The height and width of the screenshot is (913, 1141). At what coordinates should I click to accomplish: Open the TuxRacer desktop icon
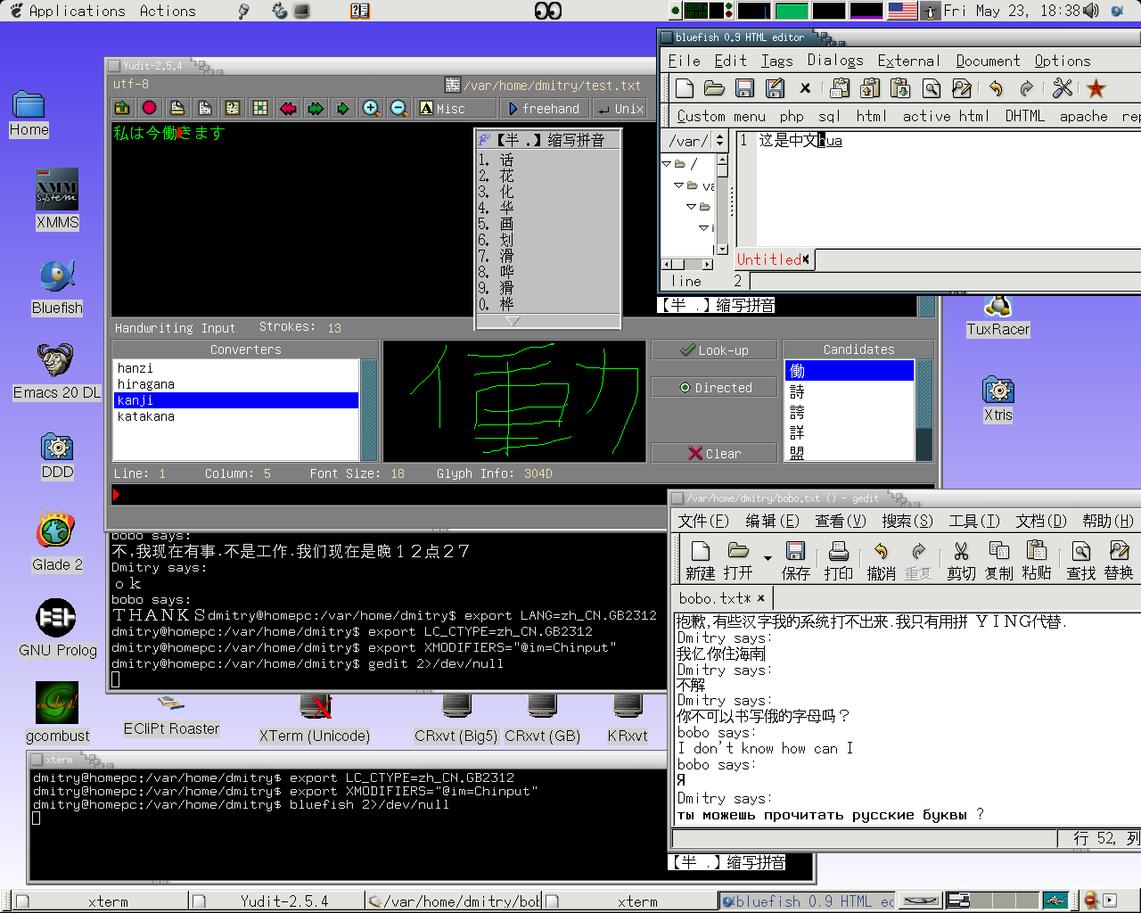click(997, 308)
